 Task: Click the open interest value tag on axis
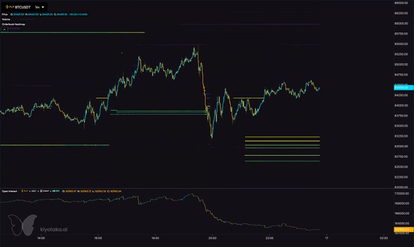tap(401, 229)
